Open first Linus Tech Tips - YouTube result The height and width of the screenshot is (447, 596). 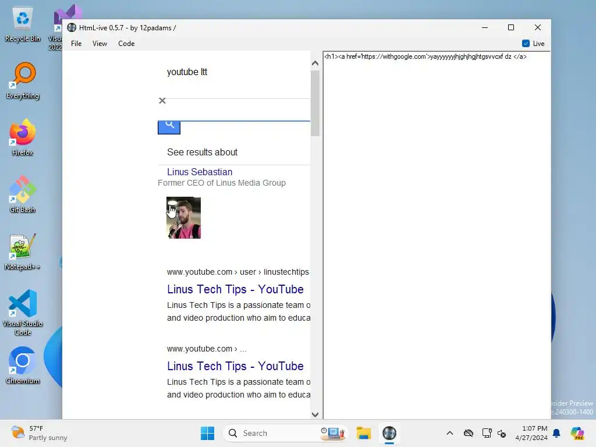pyautogui.click(x=235, y=289)
